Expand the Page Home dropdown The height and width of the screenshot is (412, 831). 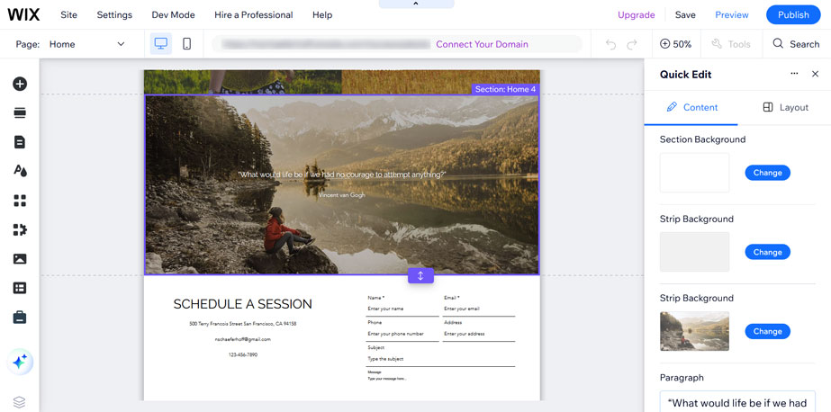(x=87, y=44)
